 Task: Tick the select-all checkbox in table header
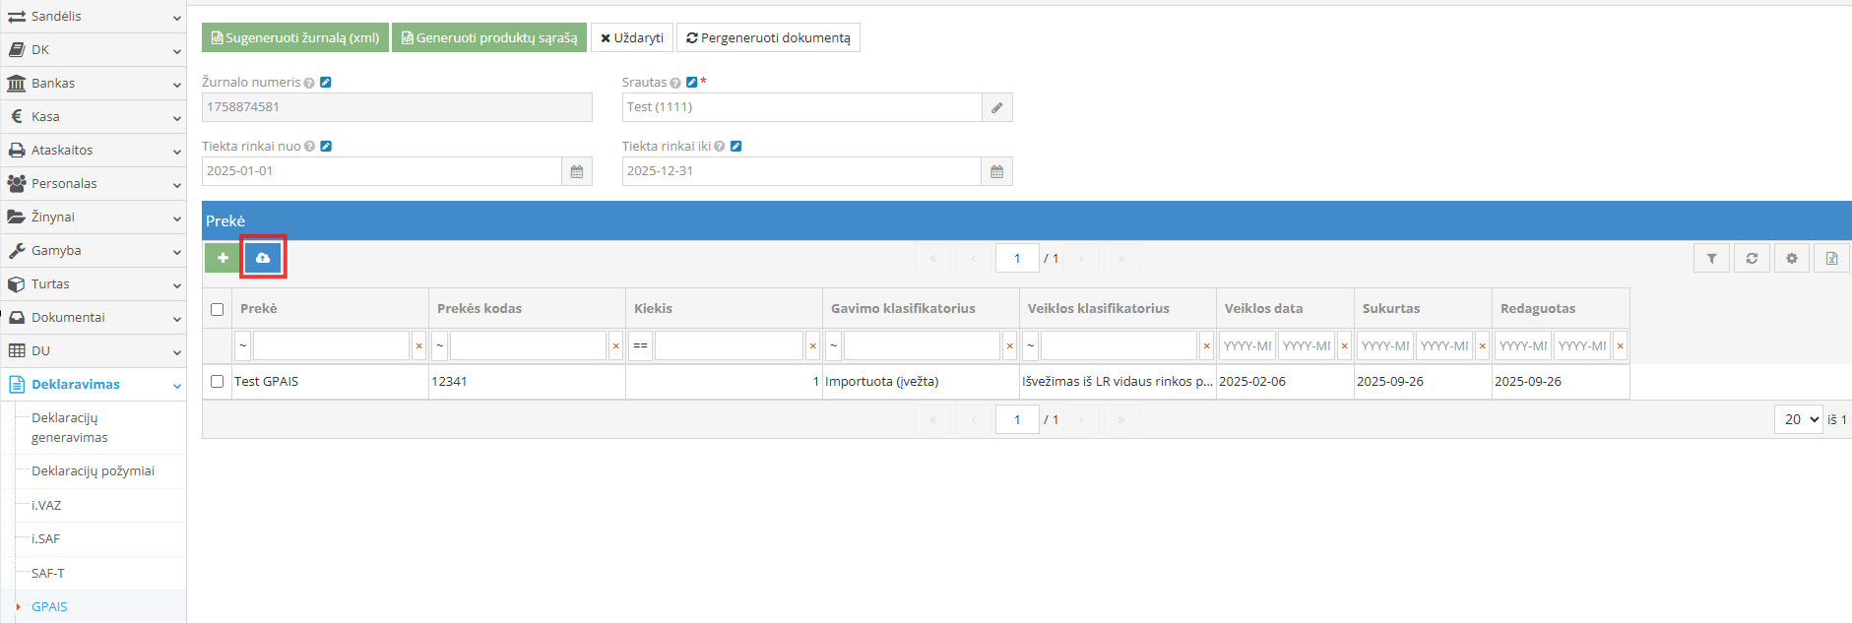[x=217, y=309]
